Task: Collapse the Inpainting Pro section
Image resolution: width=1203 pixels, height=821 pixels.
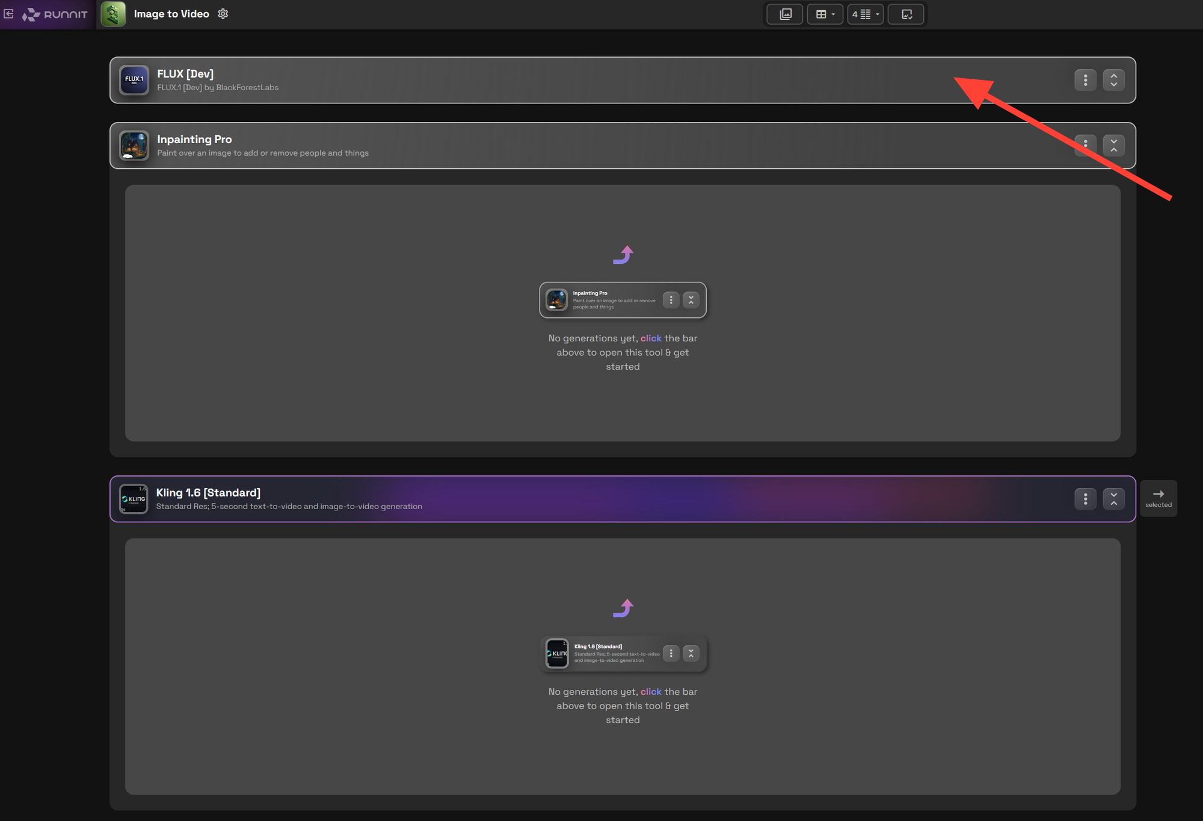Action: pyautogui.click(x=1113, y=145)
